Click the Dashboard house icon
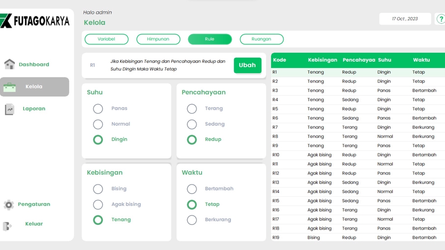 9,64
